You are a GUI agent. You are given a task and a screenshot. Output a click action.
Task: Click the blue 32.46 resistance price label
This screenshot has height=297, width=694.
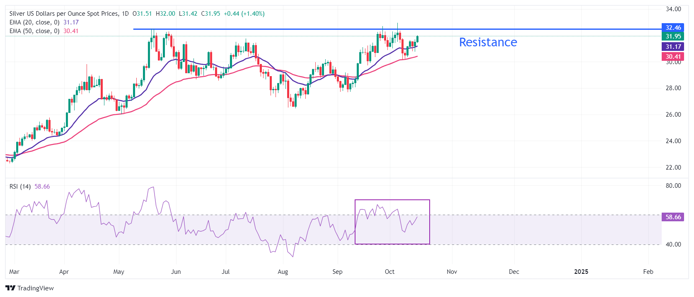[673, 28]
